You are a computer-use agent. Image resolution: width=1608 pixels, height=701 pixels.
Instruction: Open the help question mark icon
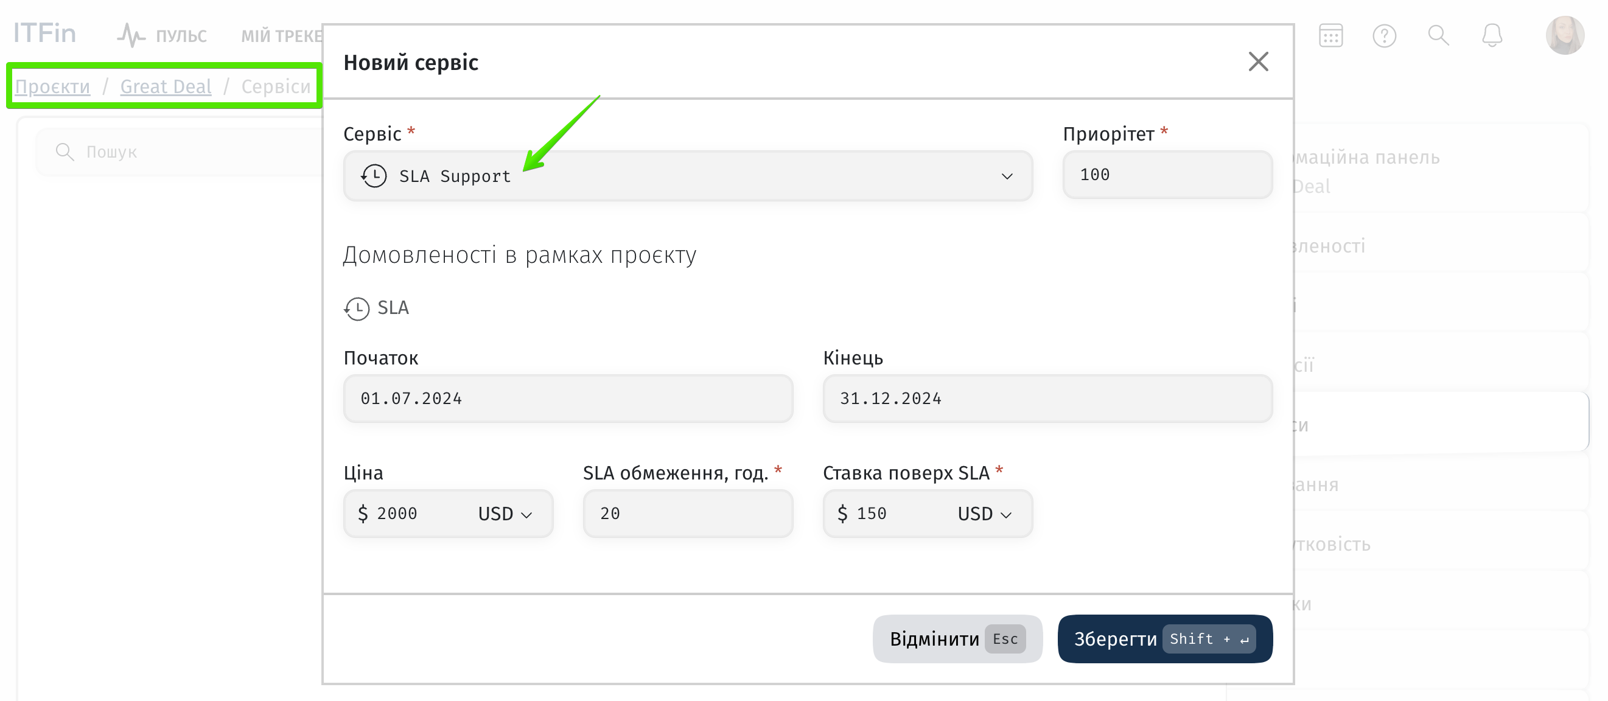coord(1384,35)
